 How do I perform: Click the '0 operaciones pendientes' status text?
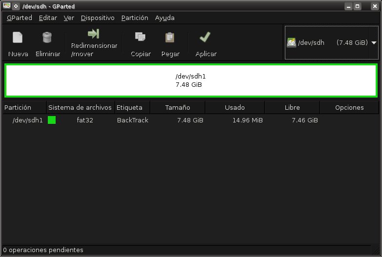point(43,250)
